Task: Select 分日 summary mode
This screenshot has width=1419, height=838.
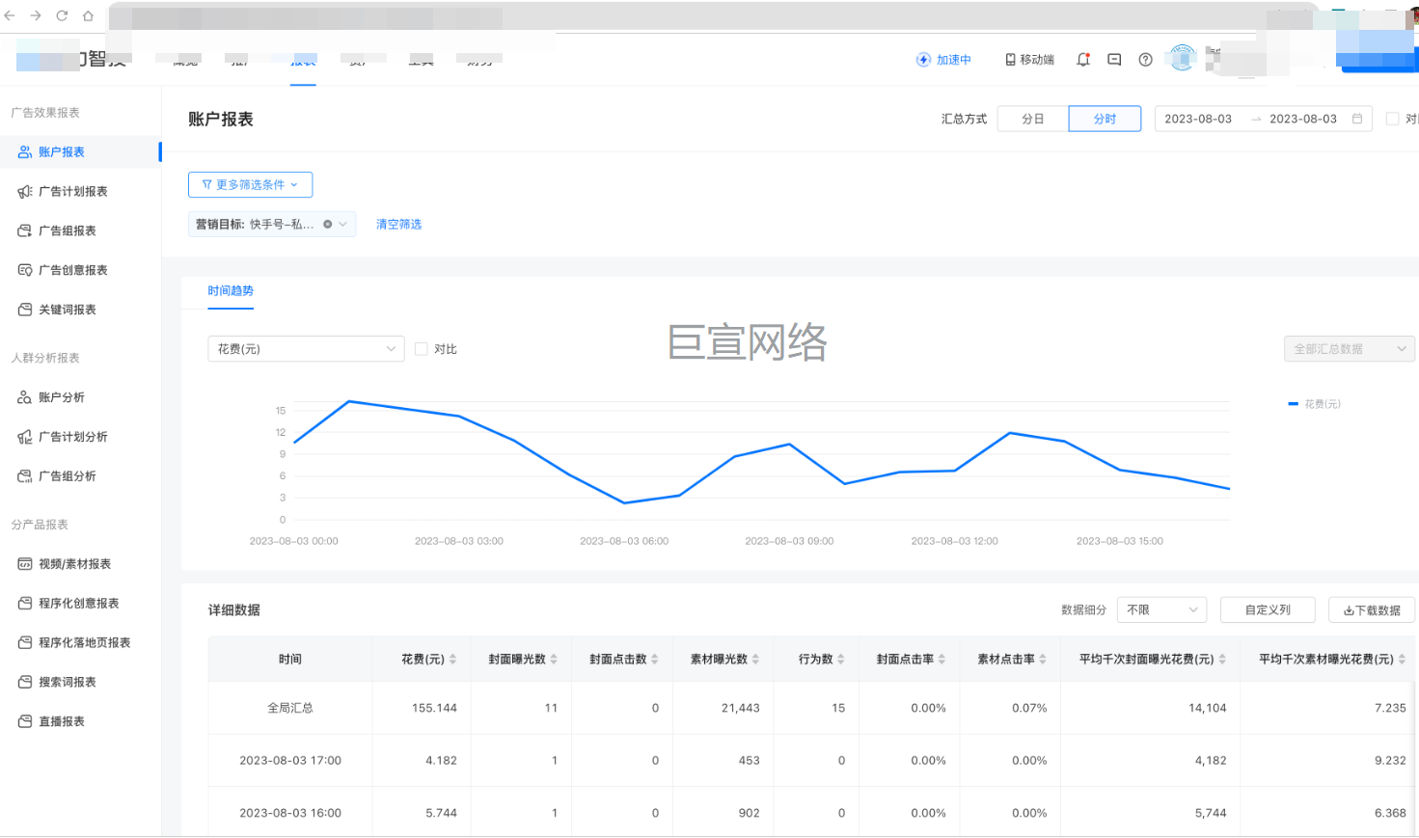Action: (x=1032, y=119)
